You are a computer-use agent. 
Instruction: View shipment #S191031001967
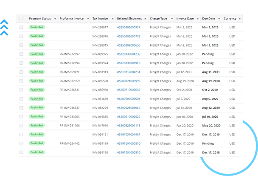(x=129, y=135)
